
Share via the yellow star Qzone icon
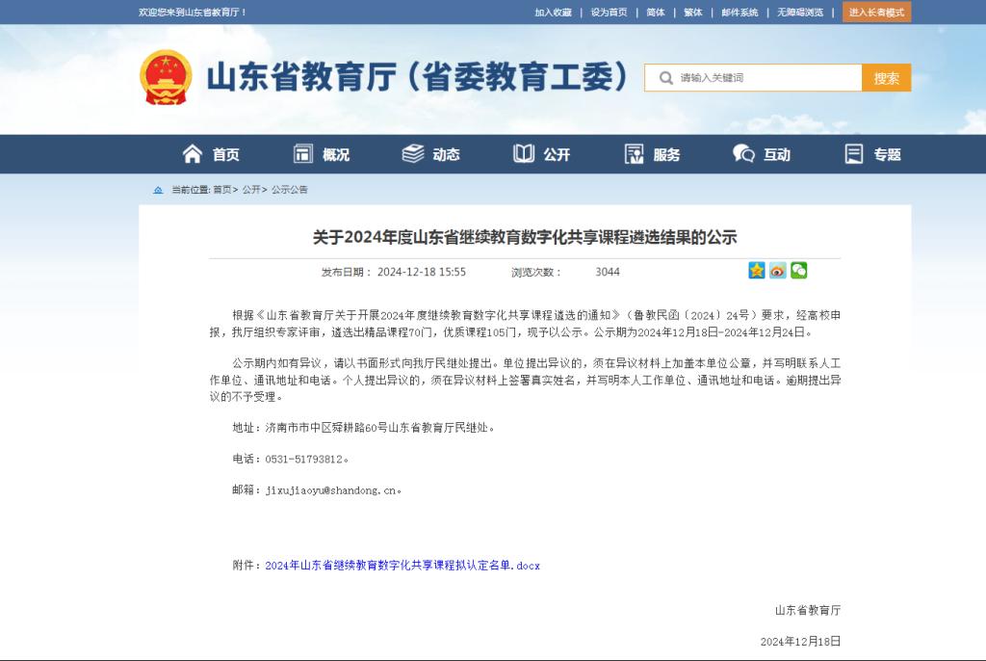(757, 270)
